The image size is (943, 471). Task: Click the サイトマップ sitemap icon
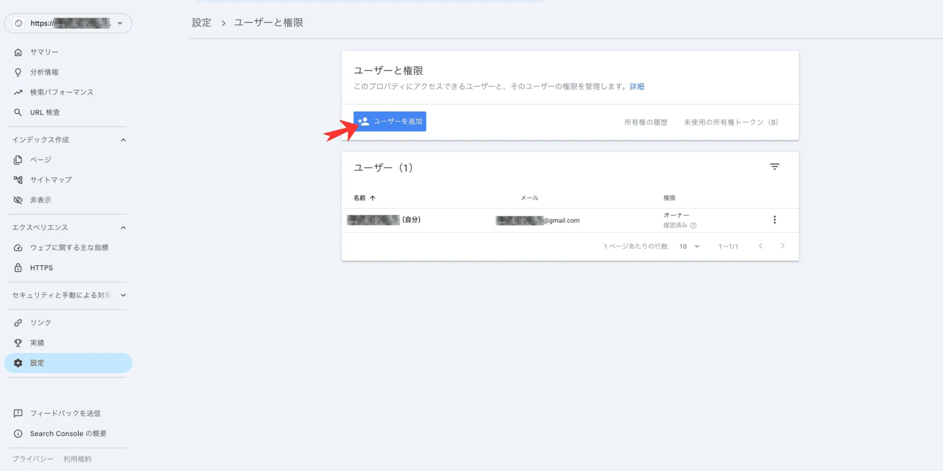18,180
